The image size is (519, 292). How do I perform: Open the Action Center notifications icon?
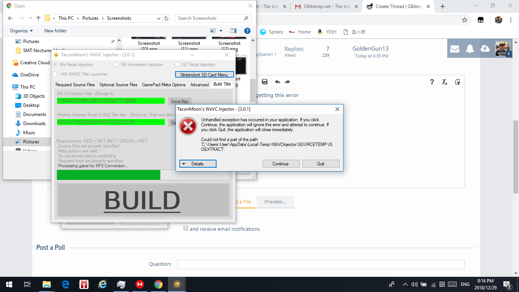pos(507,284)
